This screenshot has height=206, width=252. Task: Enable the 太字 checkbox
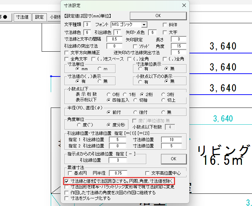(165, 32)
